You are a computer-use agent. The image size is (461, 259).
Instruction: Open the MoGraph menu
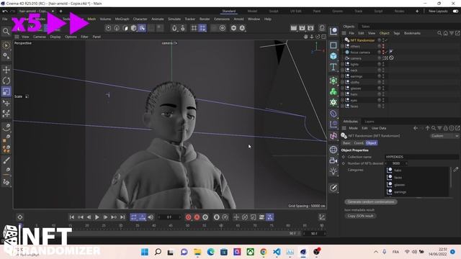pos(122,19)
